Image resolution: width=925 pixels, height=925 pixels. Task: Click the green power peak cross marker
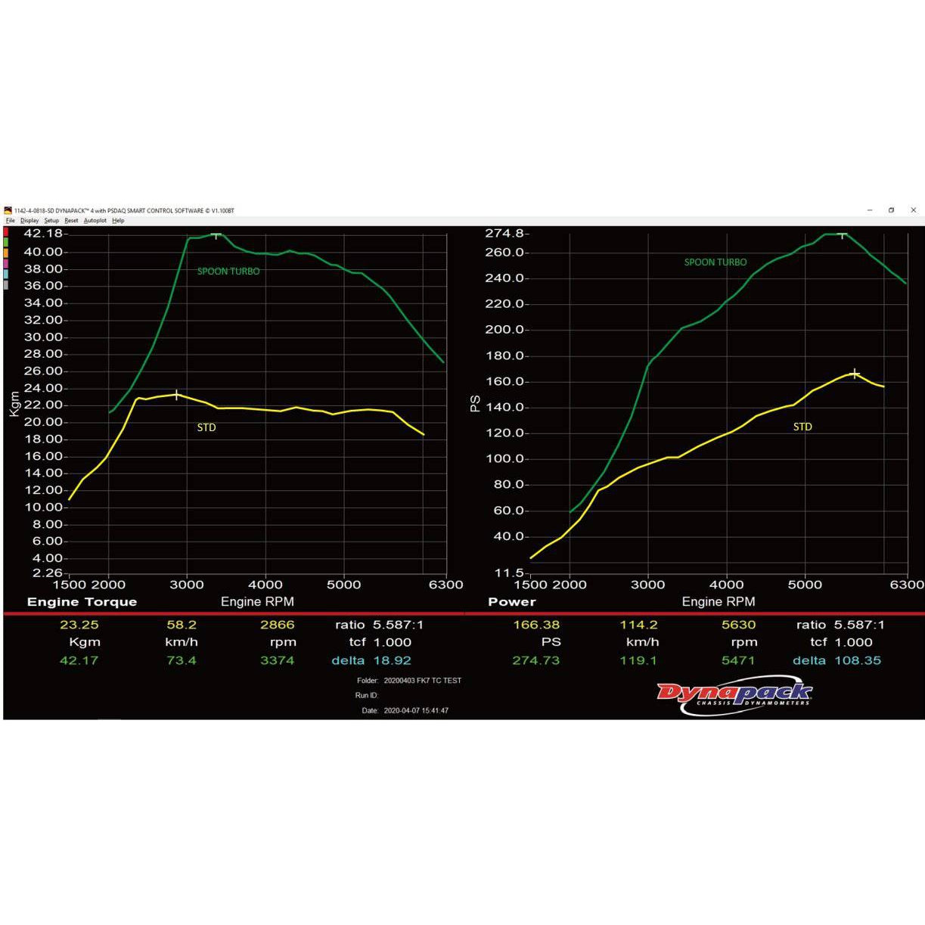[x=842, y=234]
